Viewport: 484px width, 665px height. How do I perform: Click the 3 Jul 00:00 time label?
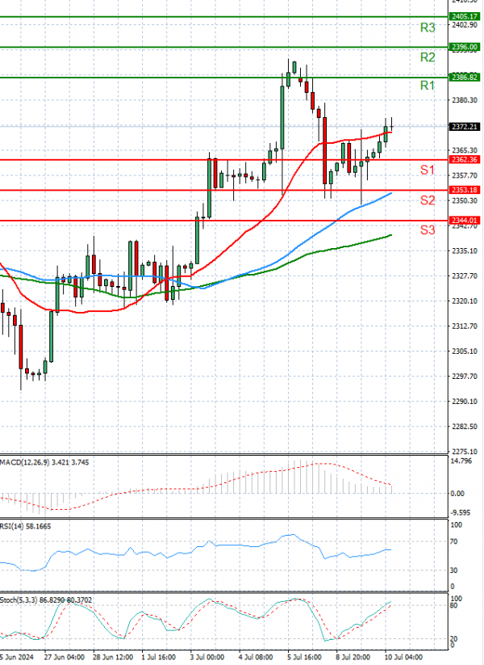(207, 658)
